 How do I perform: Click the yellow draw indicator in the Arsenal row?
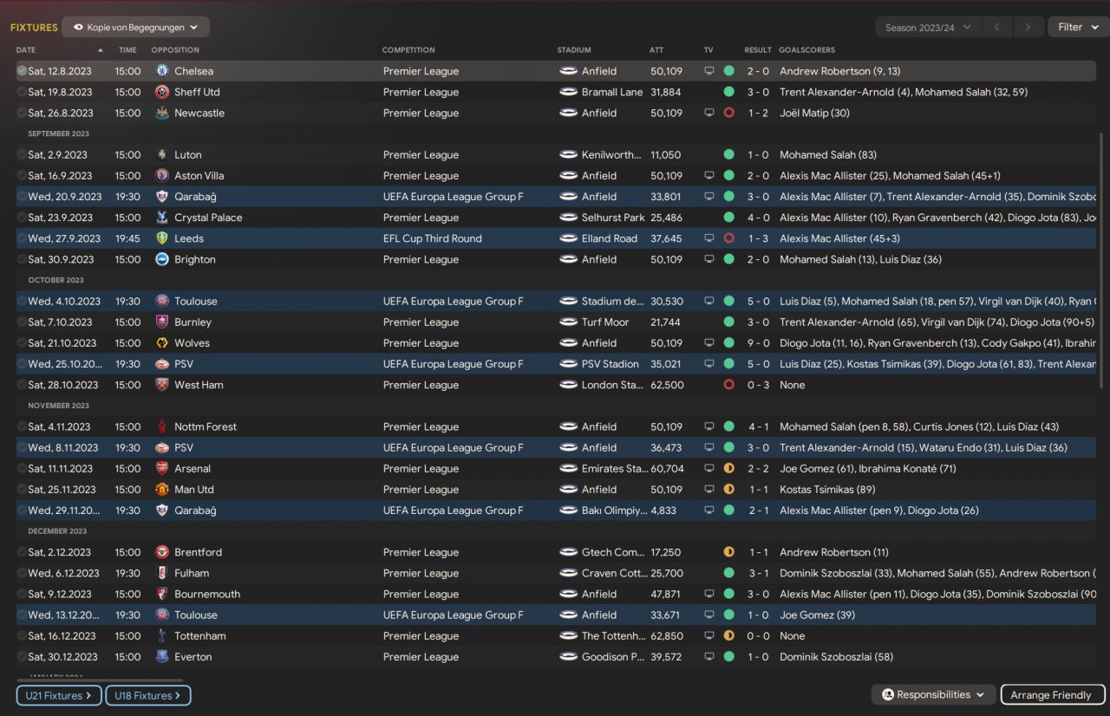click(728, 469)
